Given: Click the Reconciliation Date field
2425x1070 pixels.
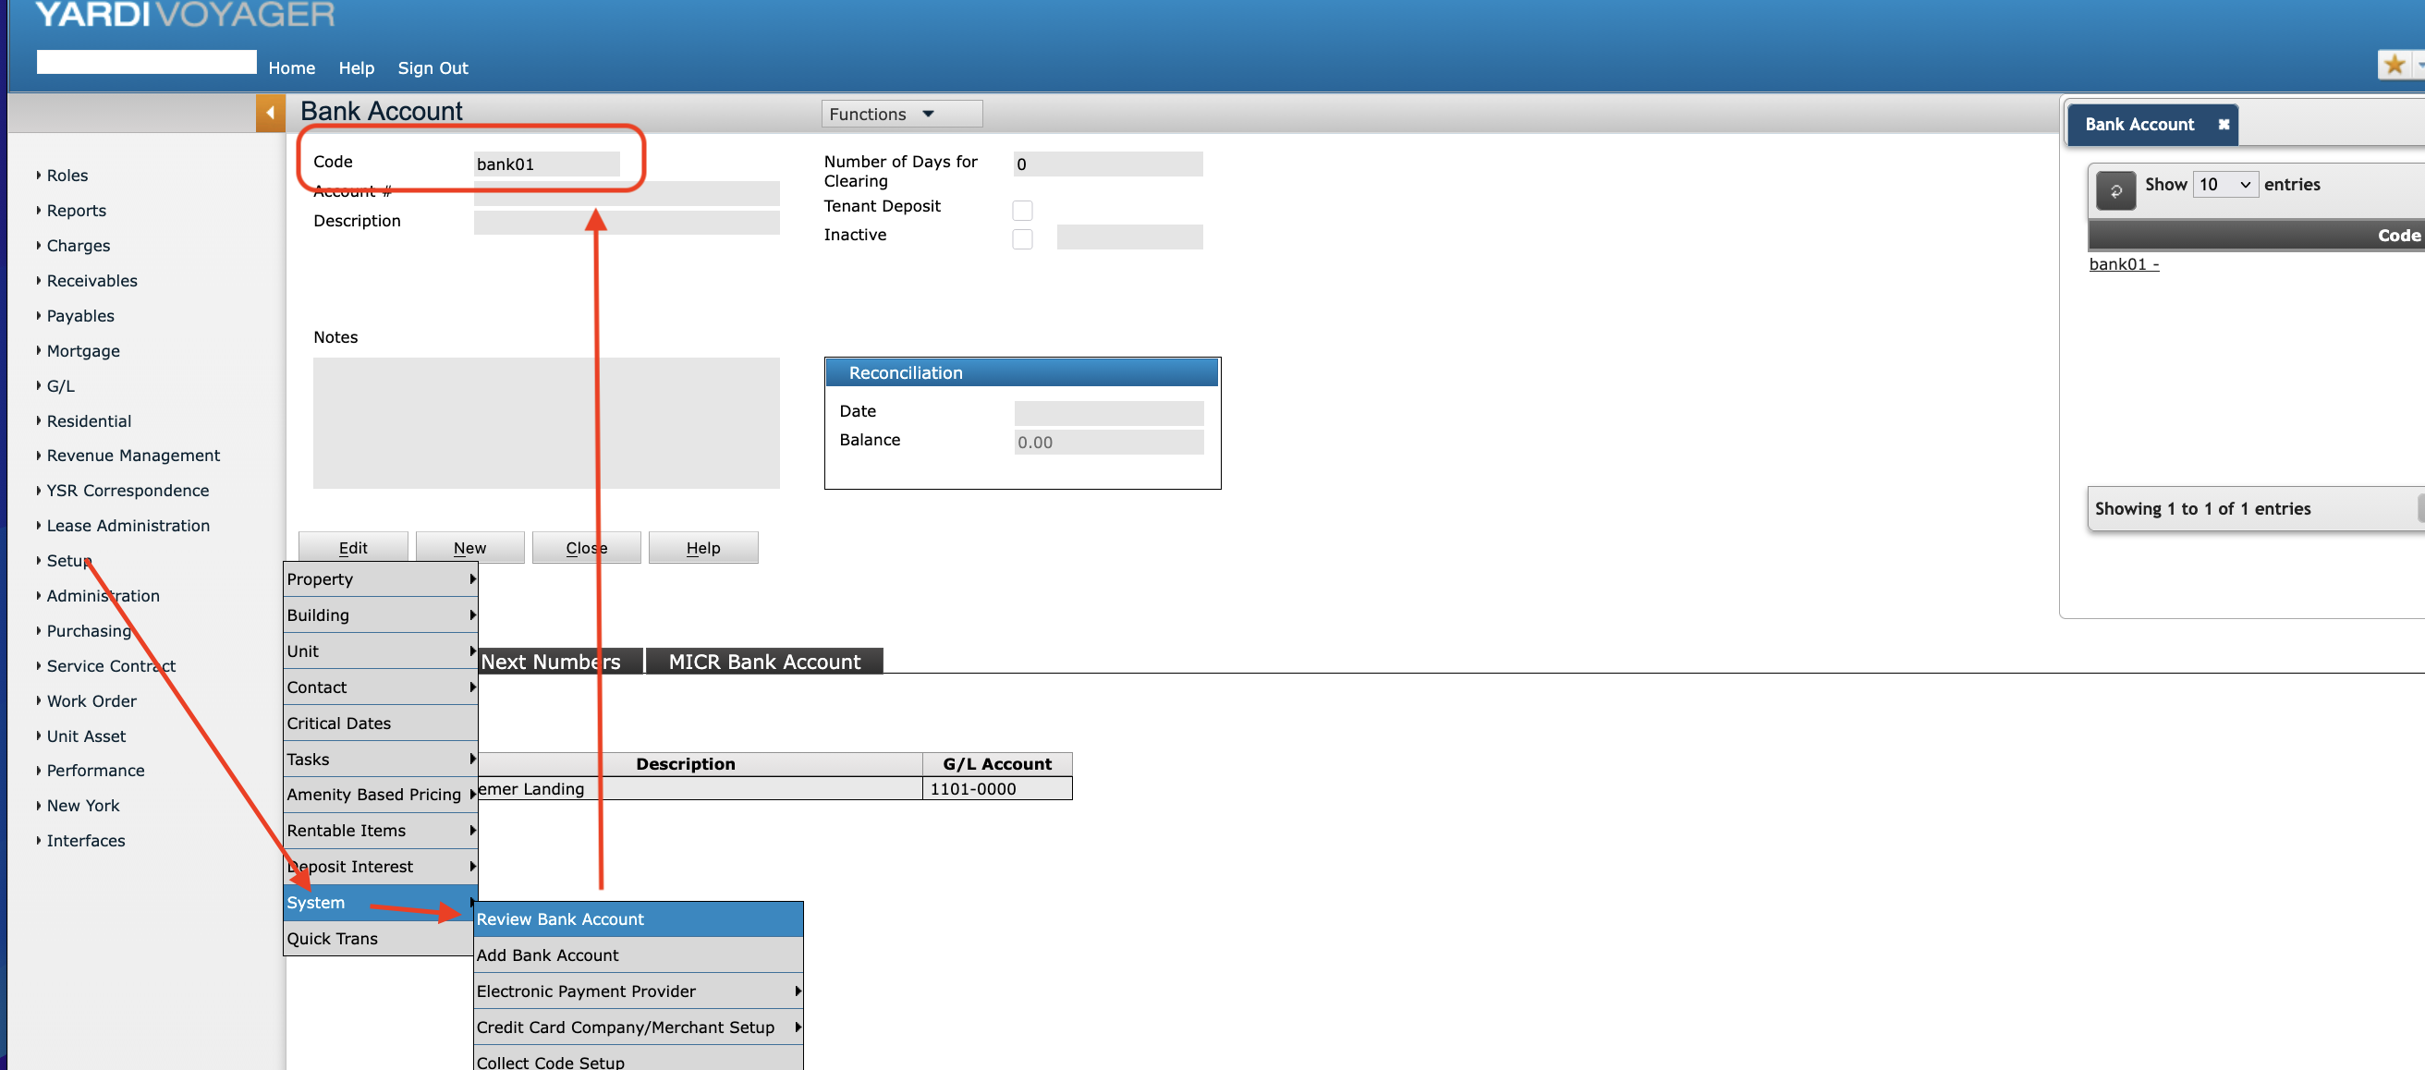Looking at the screenshot, I should coord(1109,413).
